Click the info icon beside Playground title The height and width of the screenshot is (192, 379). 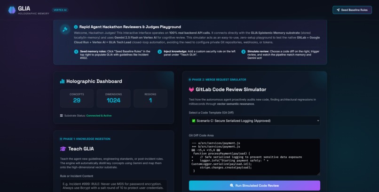click(76, 27)
